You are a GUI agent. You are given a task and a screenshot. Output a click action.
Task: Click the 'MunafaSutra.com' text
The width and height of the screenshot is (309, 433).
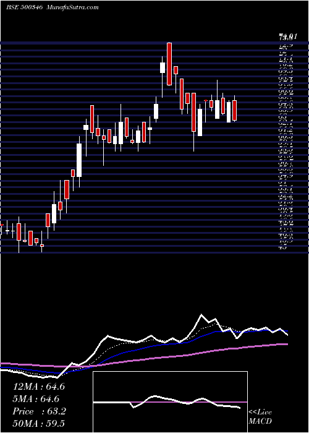tap(73, 7)
